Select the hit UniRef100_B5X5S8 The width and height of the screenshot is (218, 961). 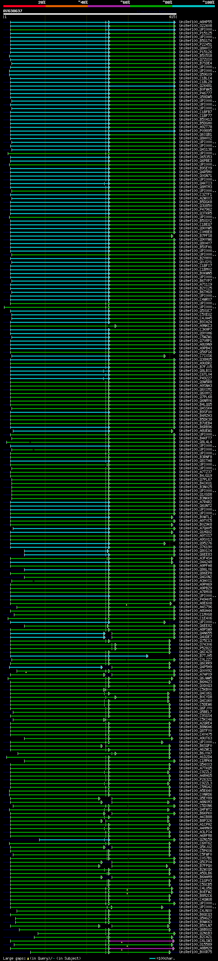pos(196,56)
